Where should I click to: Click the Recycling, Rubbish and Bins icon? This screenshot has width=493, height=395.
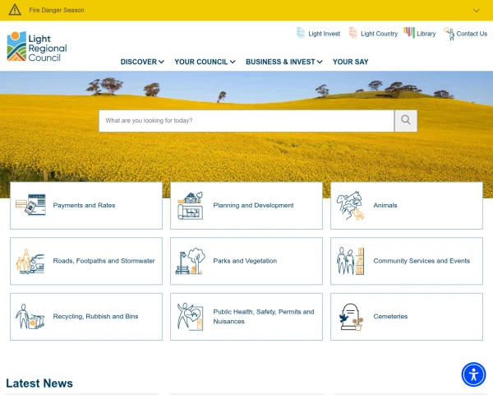[x=30, y=317]
